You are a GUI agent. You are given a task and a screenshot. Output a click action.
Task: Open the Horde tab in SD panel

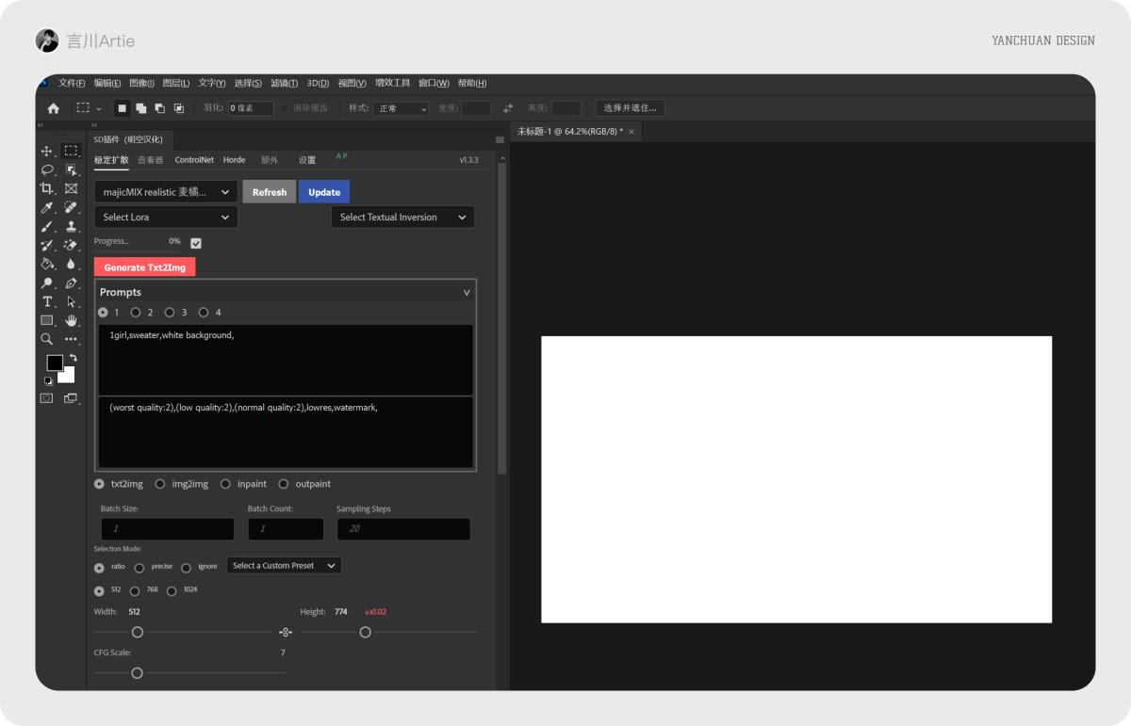tap(234, 159)
